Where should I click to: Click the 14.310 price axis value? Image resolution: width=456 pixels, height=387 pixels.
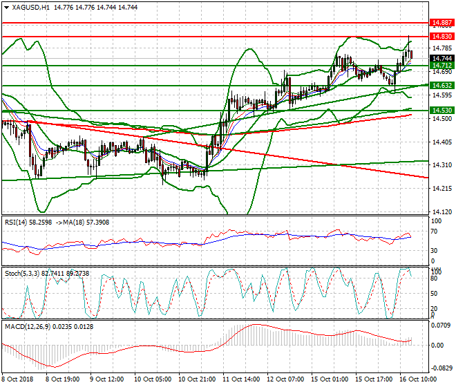click(442, 165)
